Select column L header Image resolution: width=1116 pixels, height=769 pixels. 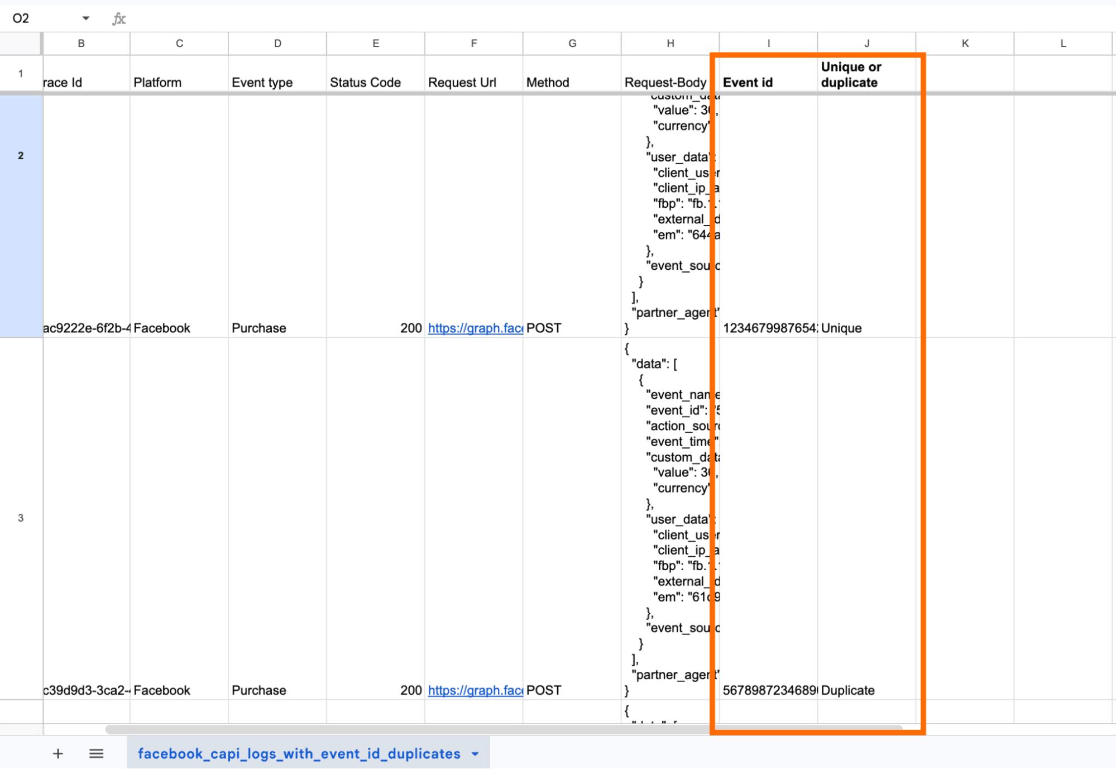1064,43
